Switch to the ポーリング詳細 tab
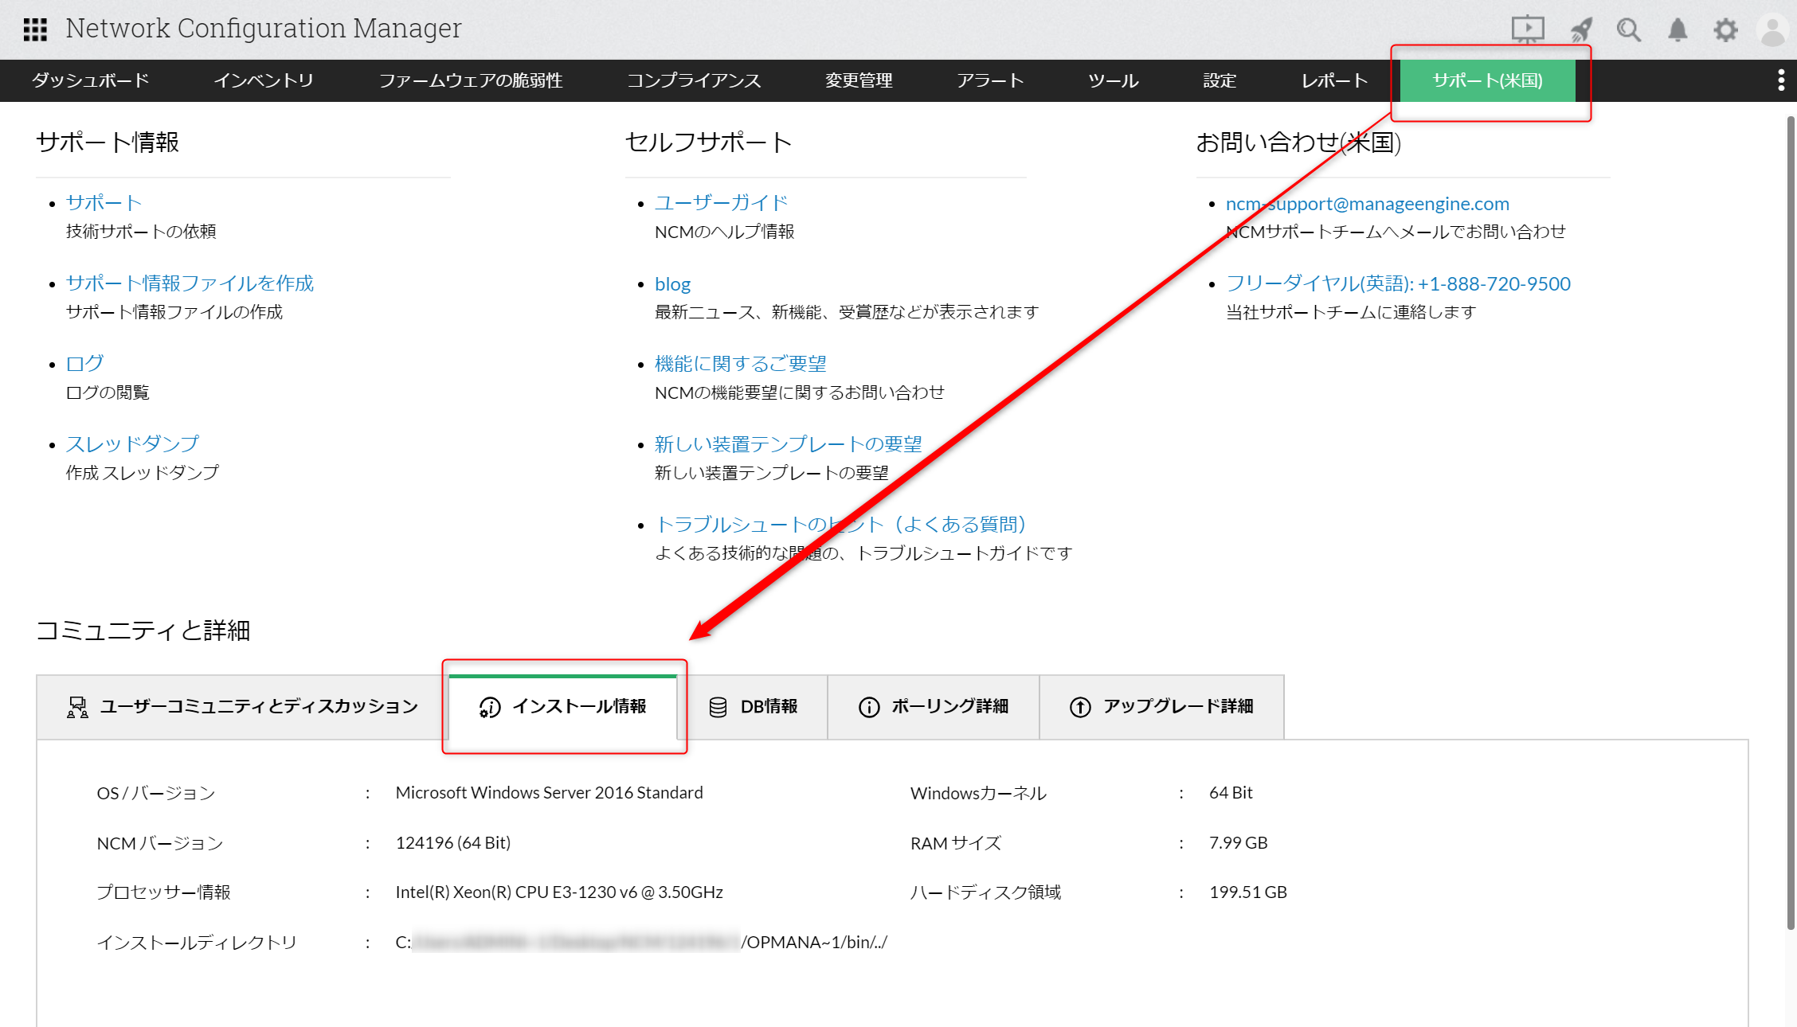Screen dimensions: 1797x1027 point(933,706)
